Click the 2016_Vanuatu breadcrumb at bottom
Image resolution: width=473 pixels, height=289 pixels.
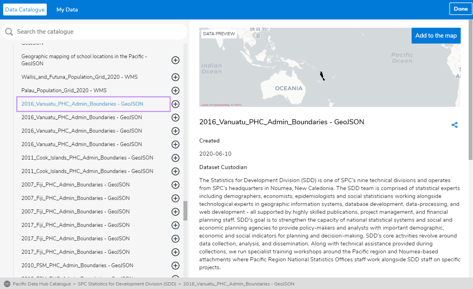point(238,284)
